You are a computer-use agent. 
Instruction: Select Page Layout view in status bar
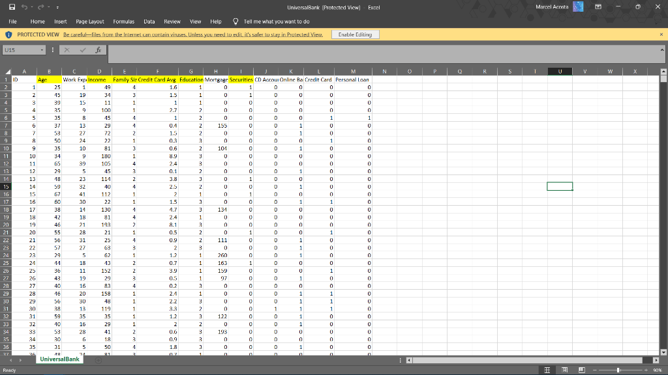point(564,370)
